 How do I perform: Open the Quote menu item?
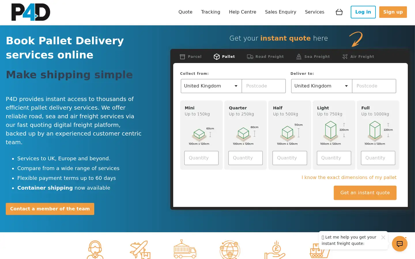tap(185, 12)
